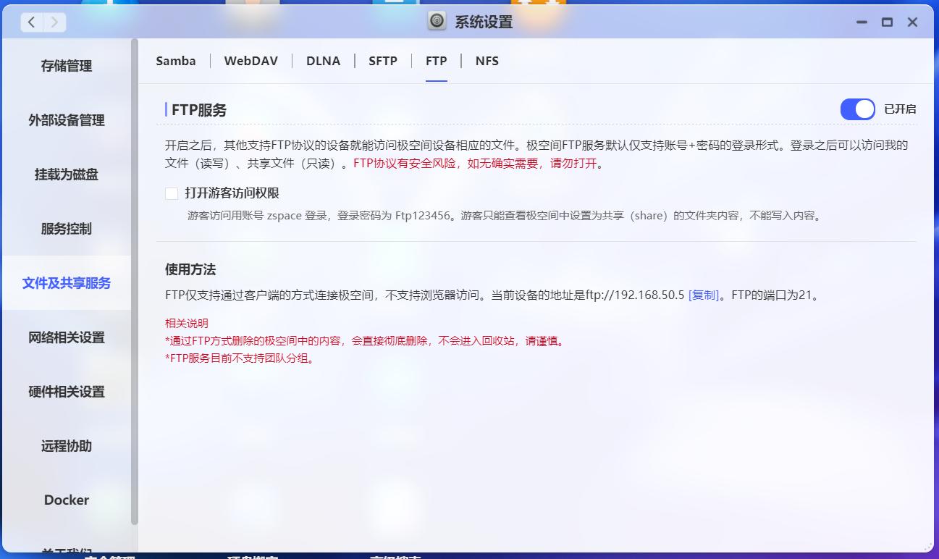Screen dimensions: 939x559
Task: Select 挂载为磁盘 from the sidebar
Action: [66, 175]
